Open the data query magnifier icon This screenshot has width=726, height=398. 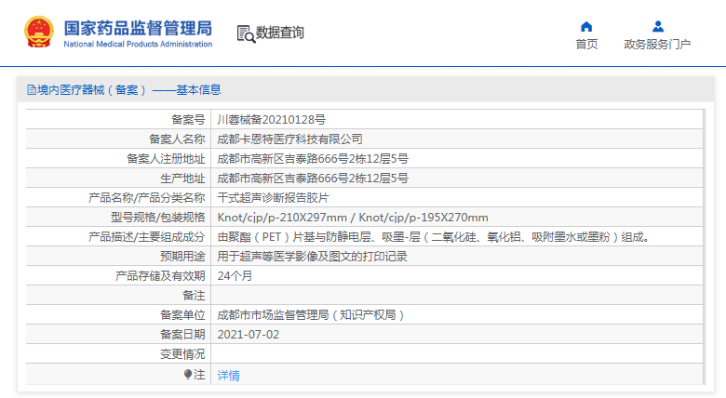click(246, 33)
